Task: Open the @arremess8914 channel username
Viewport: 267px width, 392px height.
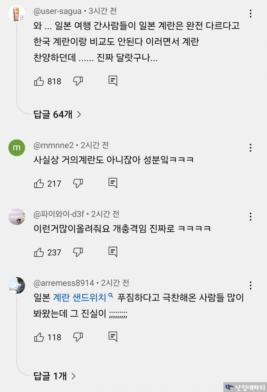Action: click(x=64, y=283)
